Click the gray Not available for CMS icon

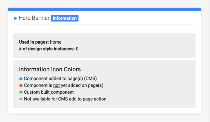tap(21, 99)
